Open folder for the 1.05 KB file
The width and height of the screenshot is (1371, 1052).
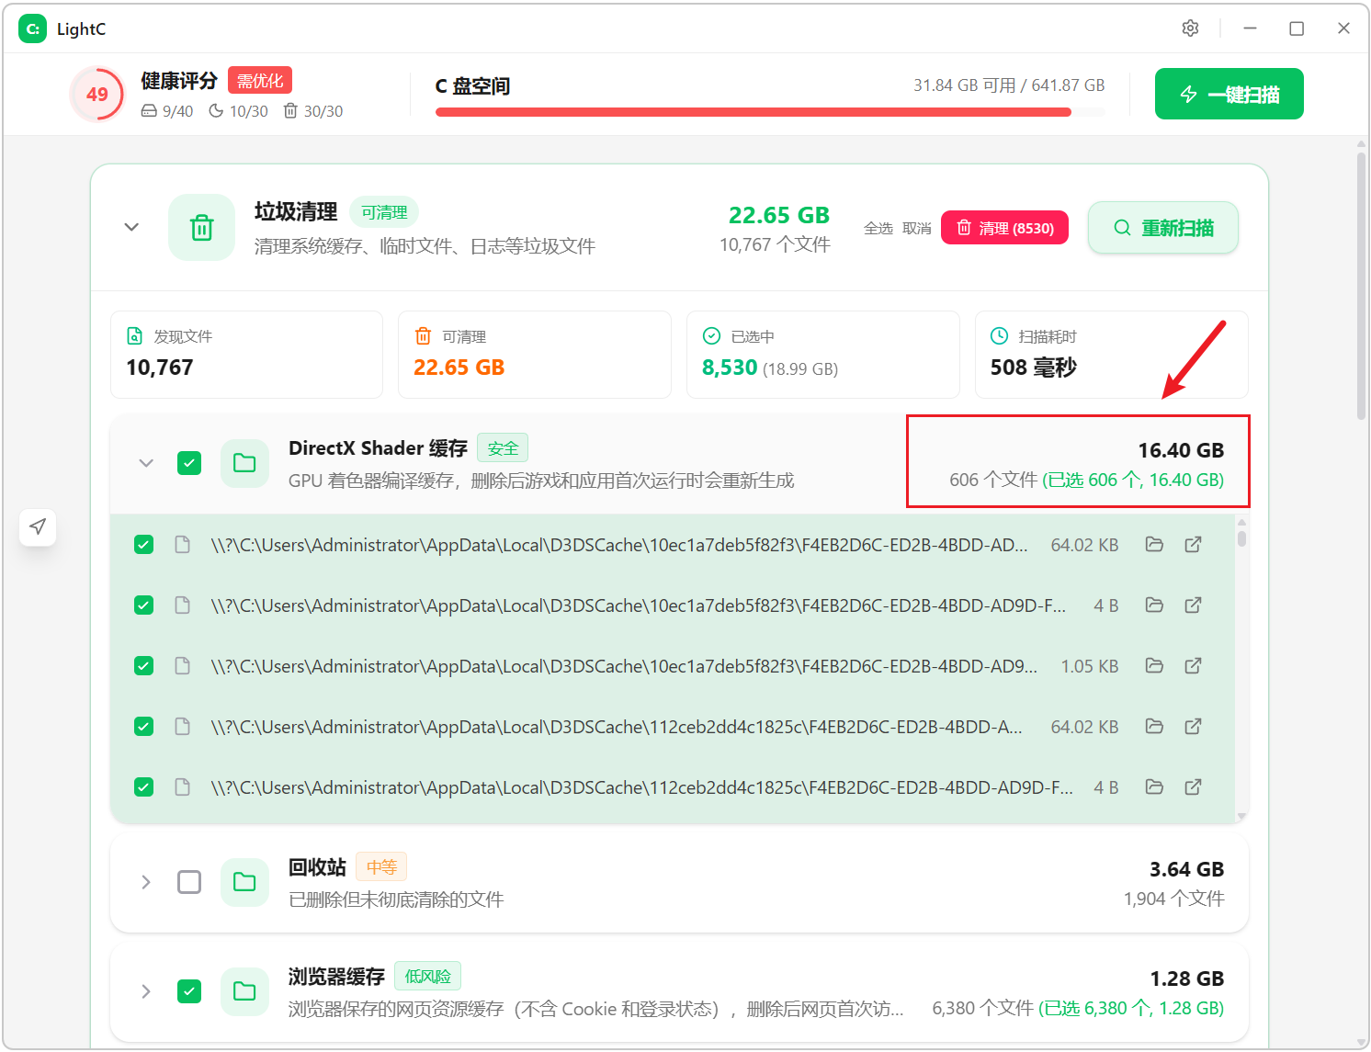pyautogui.click(x=1154, y=666)
